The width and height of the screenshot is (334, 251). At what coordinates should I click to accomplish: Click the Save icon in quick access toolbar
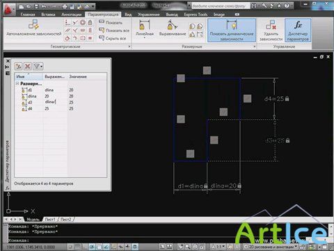36,6
